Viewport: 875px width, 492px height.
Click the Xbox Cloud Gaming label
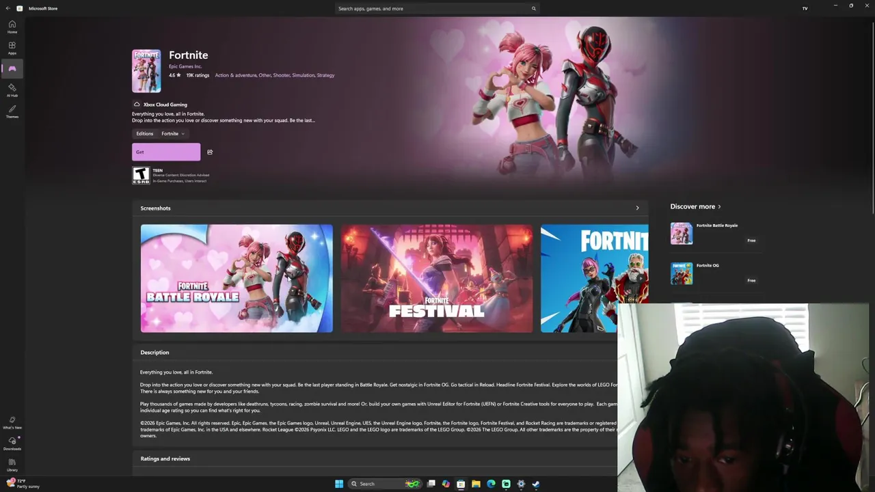click(x=165, y=105)
